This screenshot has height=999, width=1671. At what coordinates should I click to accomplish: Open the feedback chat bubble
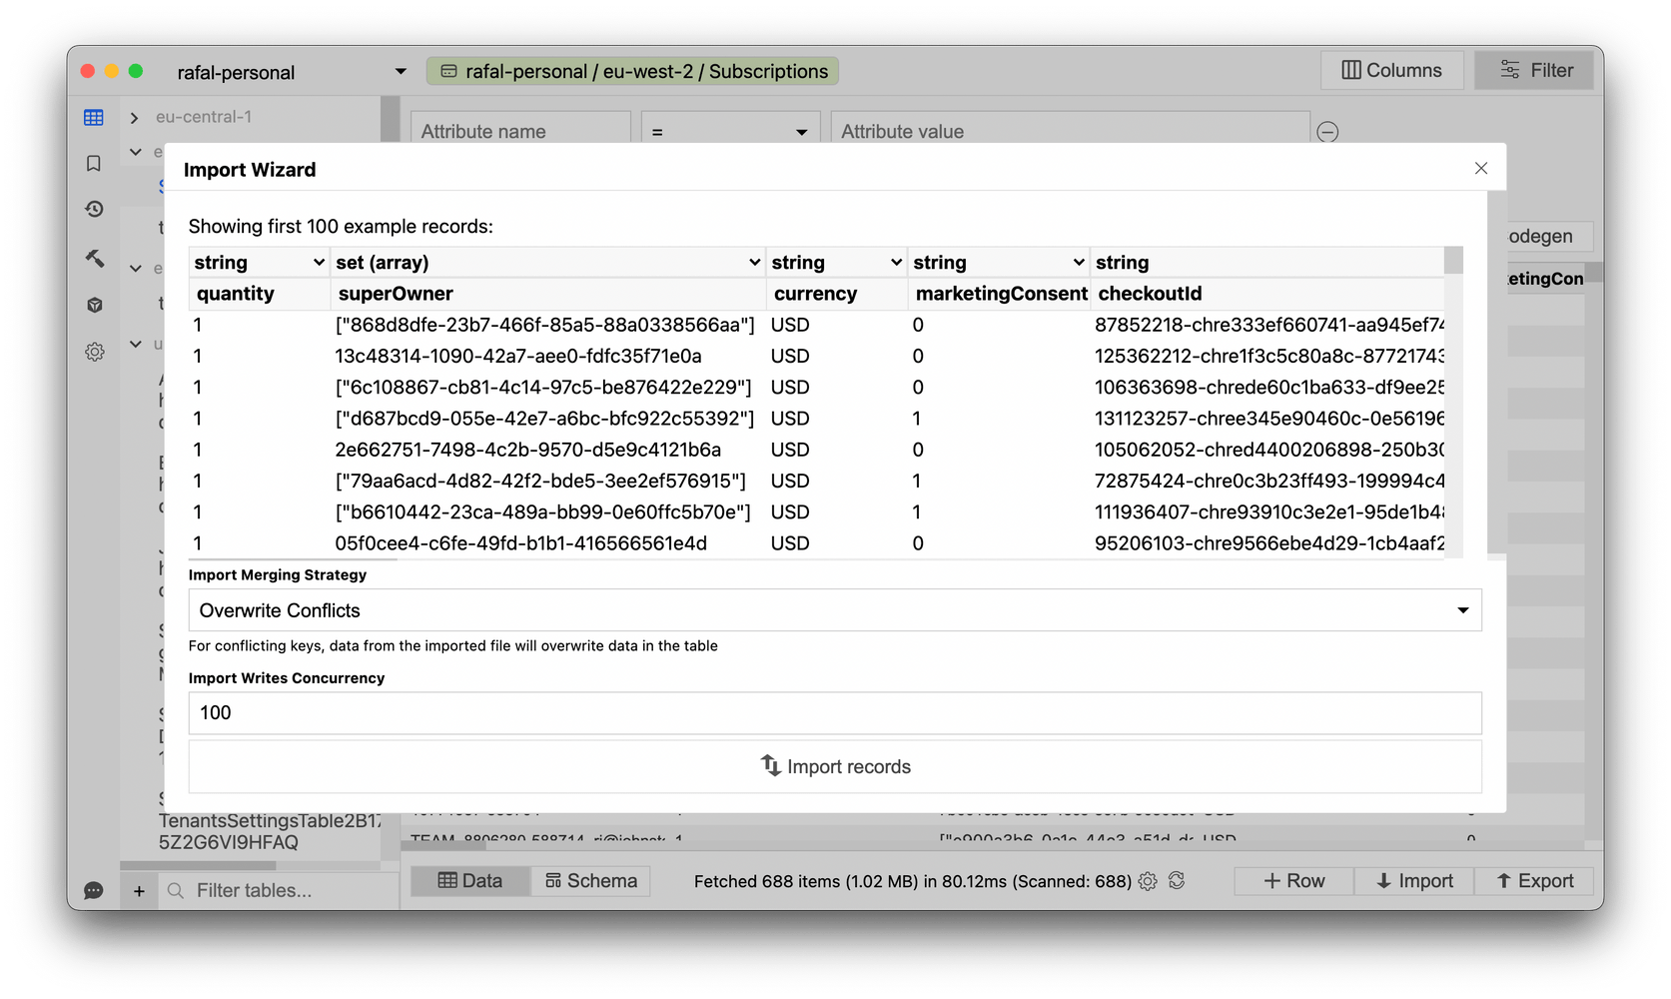(94, 890)
